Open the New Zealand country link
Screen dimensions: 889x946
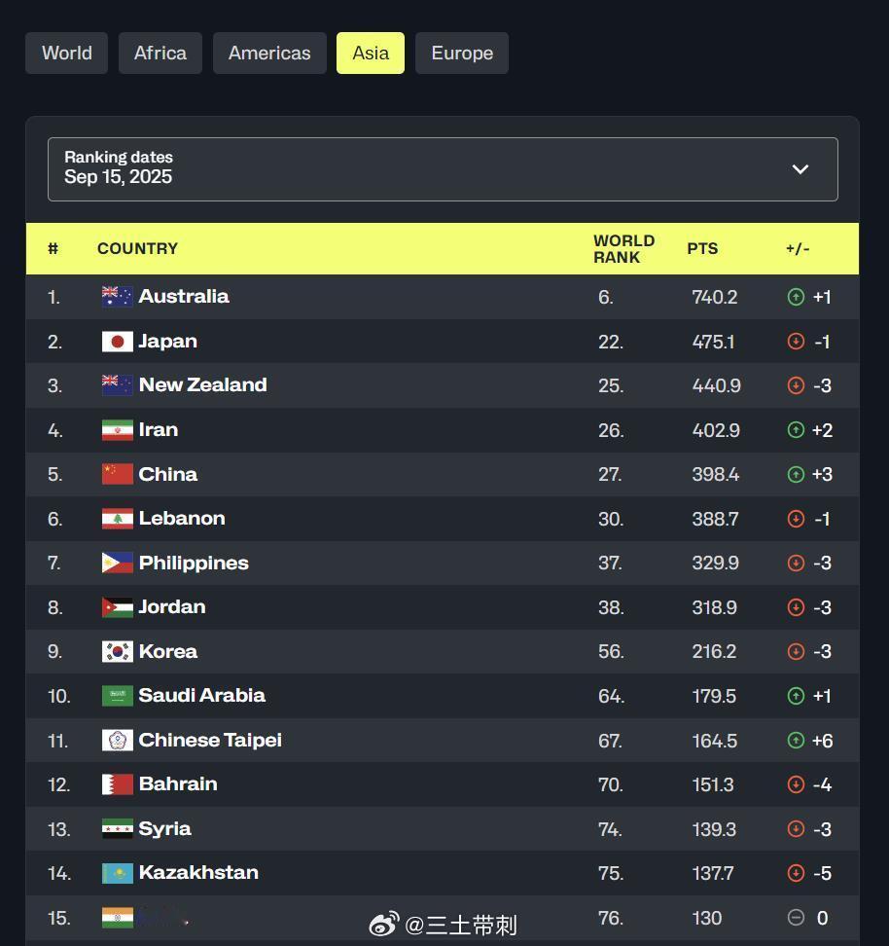202,384
